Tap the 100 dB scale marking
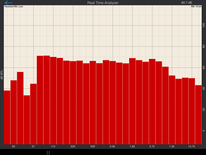Viewport: 206px width, 155px height. [204, 25]
